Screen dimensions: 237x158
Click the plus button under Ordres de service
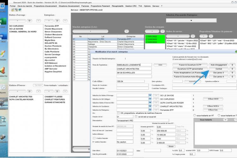(x=178, y=36)
